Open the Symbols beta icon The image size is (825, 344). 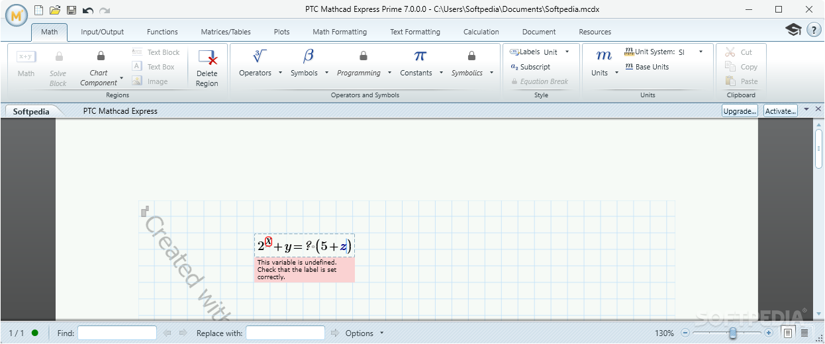point(309,56)
